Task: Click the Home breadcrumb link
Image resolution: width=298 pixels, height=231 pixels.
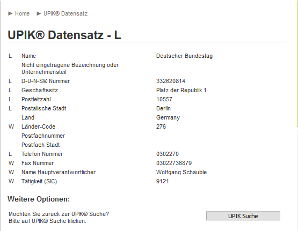Action: 22,13
